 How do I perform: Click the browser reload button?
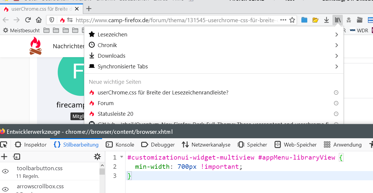pos(28,20)
